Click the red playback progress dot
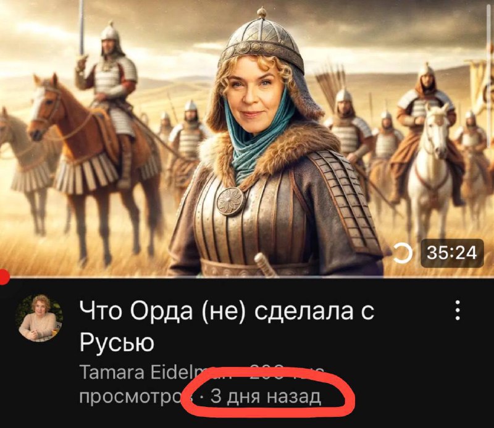The width and height of the screenshot is (494, 428). coord(4,277)
